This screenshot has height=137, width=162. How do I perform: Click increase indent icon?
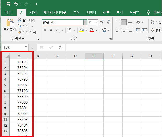point(144,30)
